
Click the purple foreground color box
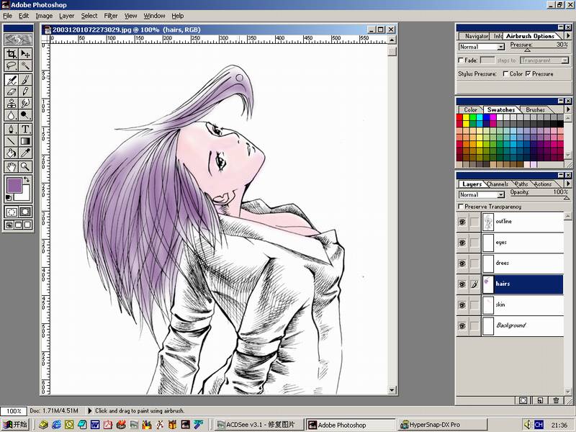14,186
